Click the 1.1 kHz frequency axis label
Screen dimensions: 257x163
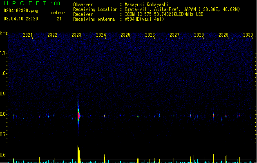(x=3, y=53)
